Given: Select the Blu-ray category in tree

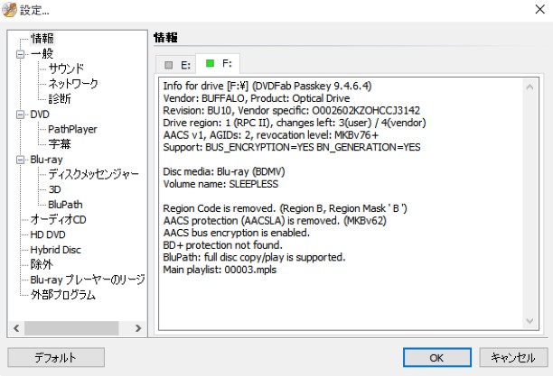Looking at the screenshot, I should pyautogui.click(x=47, y=160).
